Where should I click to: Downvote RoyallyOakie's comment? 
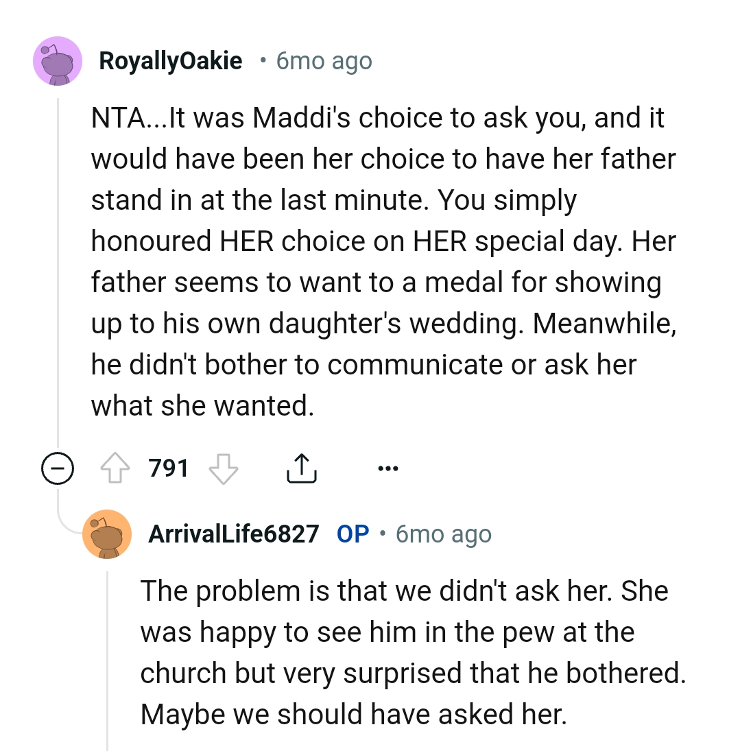coord(223,468)
